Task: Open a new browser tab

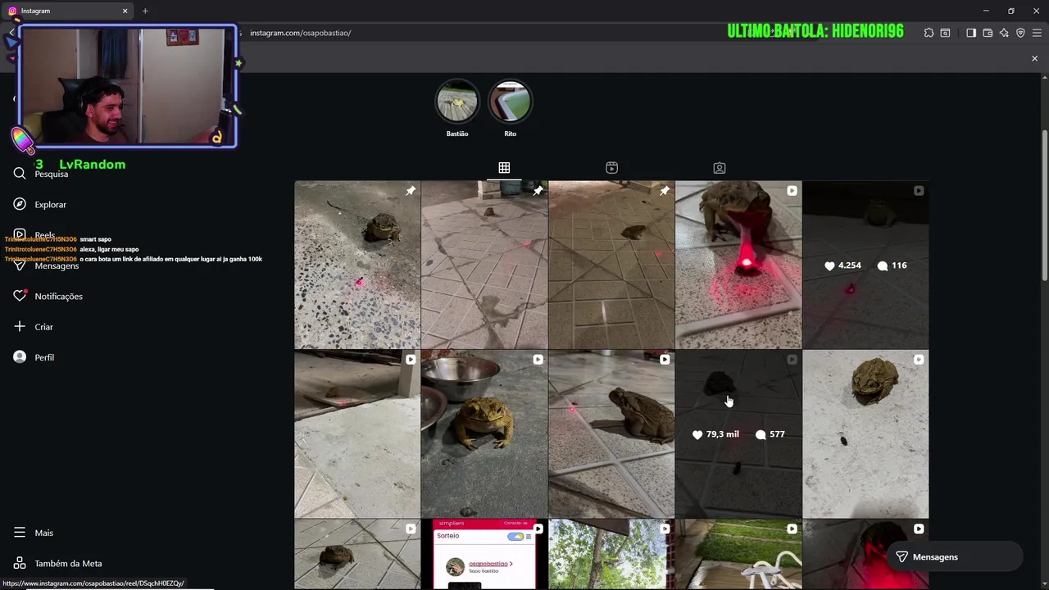Action: pos(145,11)
